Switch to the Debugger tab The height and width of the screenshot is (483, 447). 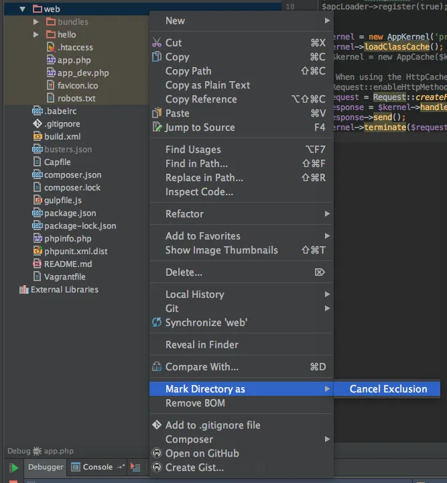coord(46,468)
